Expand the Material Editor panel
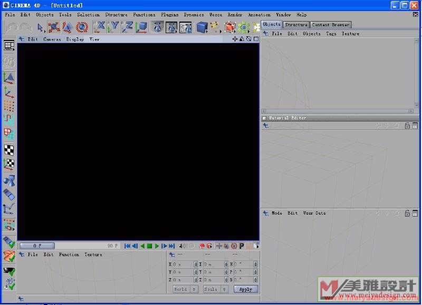The width and height of the screenshot is (422, 305). [x=264, y=118]
